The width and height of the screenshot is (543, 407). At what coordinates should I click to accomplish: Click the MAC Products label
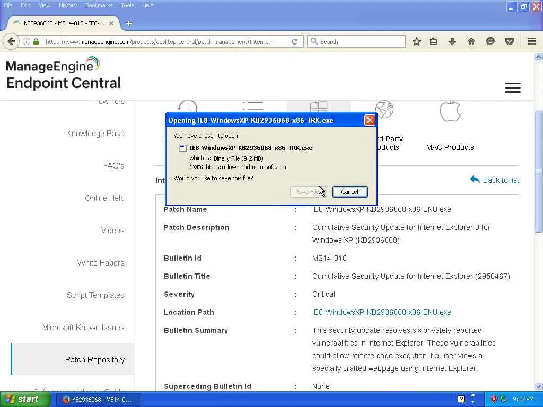[450, 147]
